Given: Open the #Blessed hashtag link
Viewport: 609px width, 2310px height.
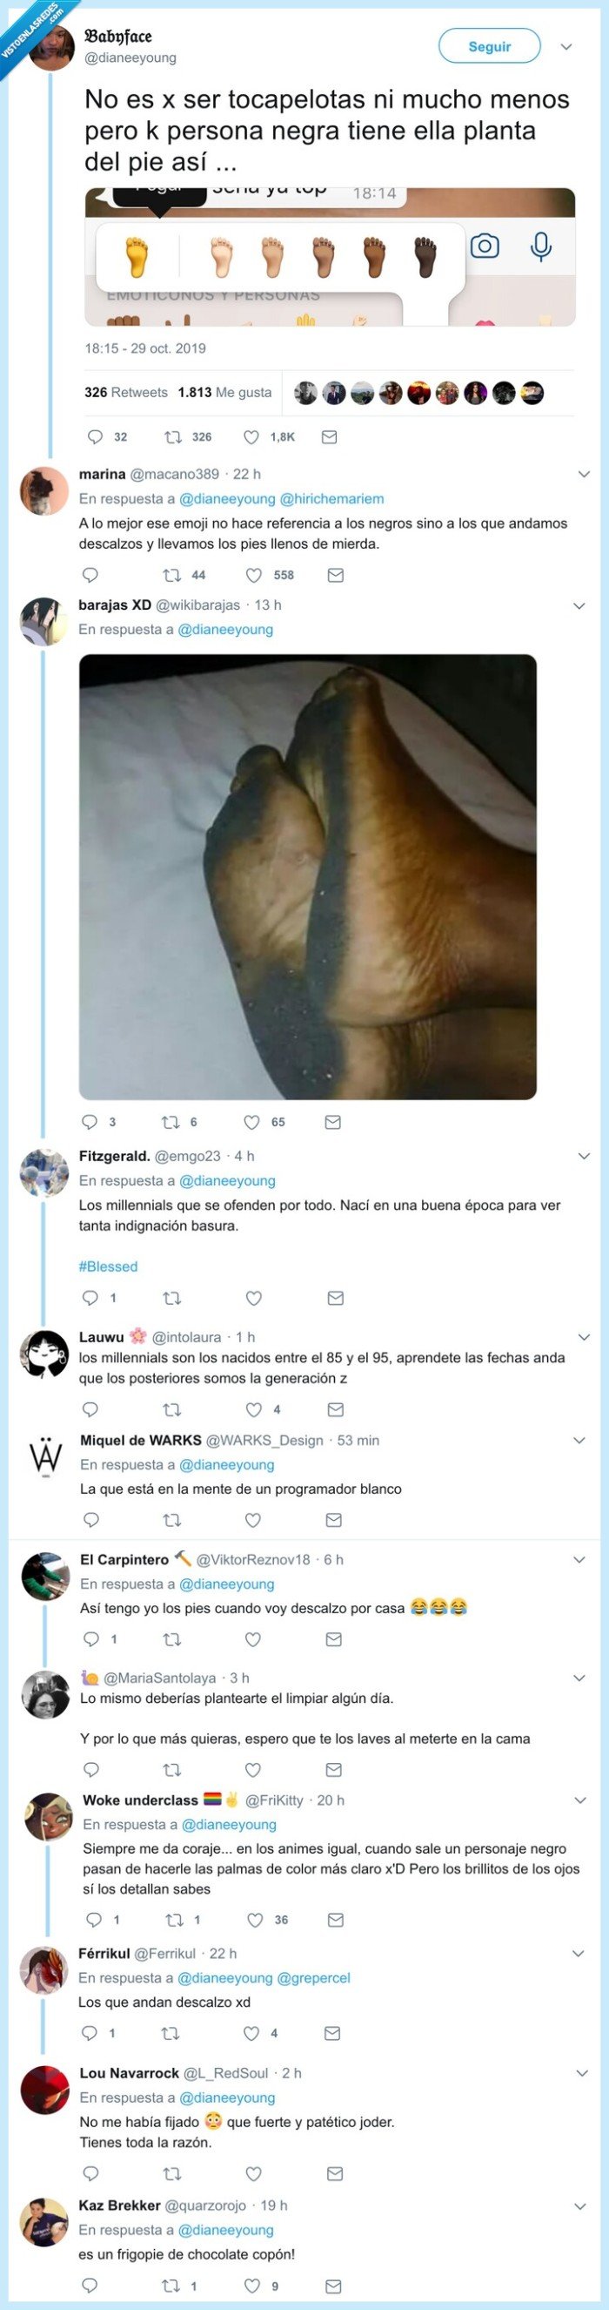Looking at the screenshot, I should (x=109, y=1266).
